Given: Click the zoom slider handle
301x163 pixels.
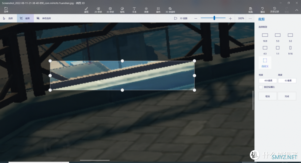Looking at the screenshot, I should coord(214,18).
